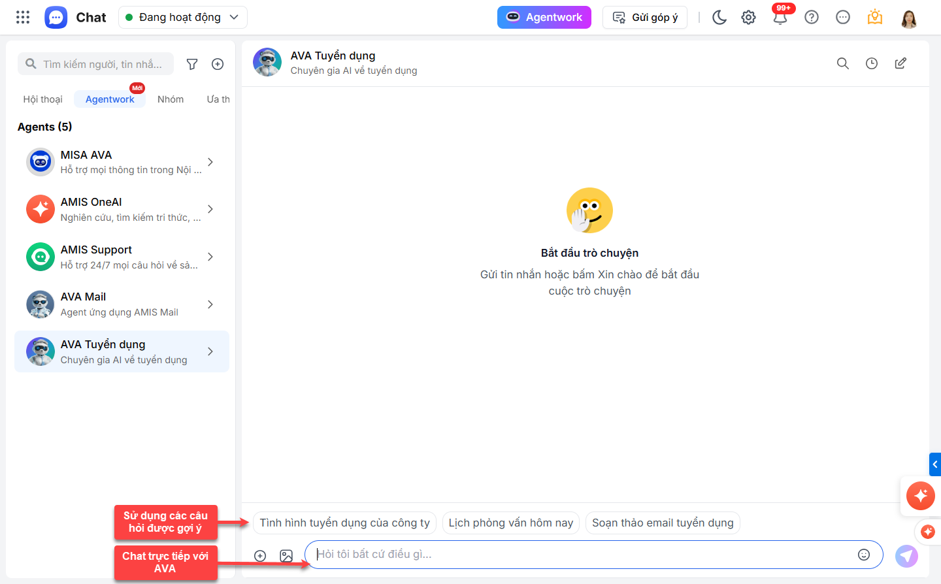The height and width of the screenshot is (584, 941).
Task: Open the more options ellipsis icon in header
Action: (x=843, y=17)
